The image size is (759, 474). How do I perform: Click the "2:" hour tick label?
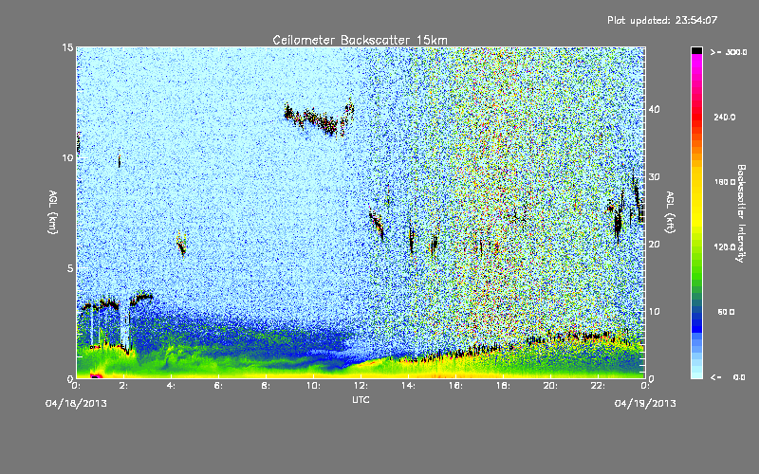pyautogui.click(x=123, y=386)
